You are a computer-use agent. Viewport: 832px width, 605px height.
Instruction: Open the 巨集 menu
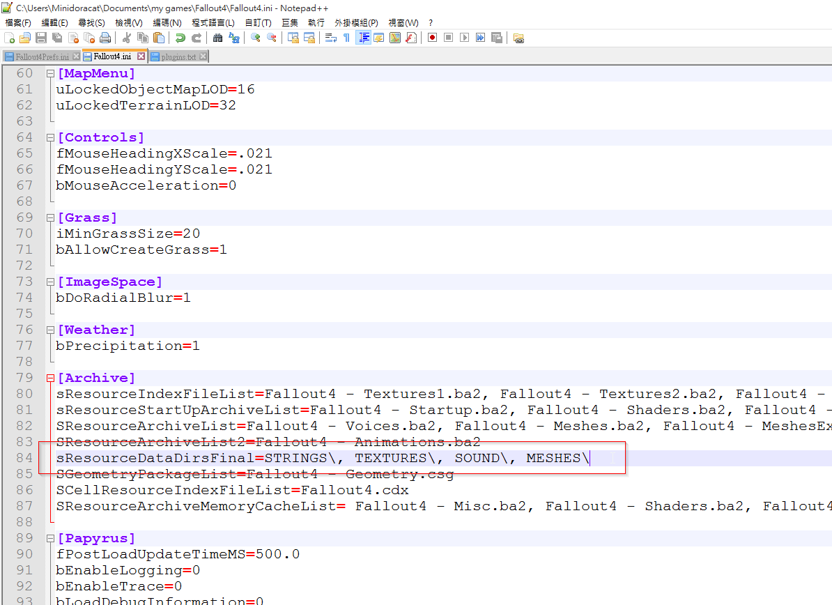coord(290,23)
